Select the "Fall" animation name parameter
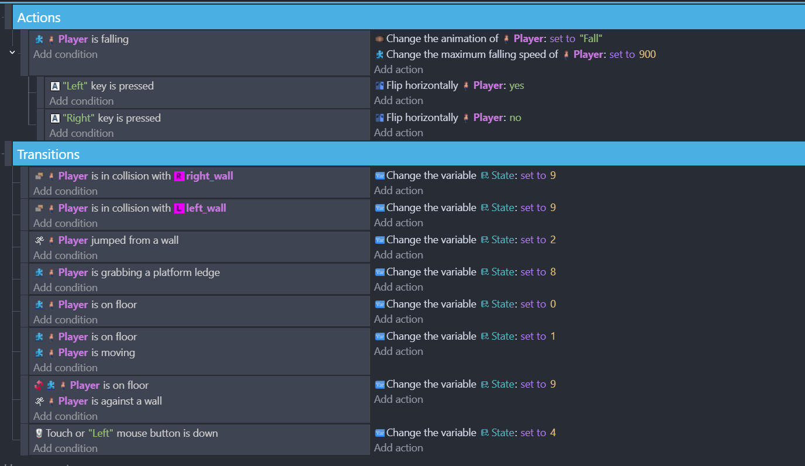 pyautogui.click(x=590, y=39)
